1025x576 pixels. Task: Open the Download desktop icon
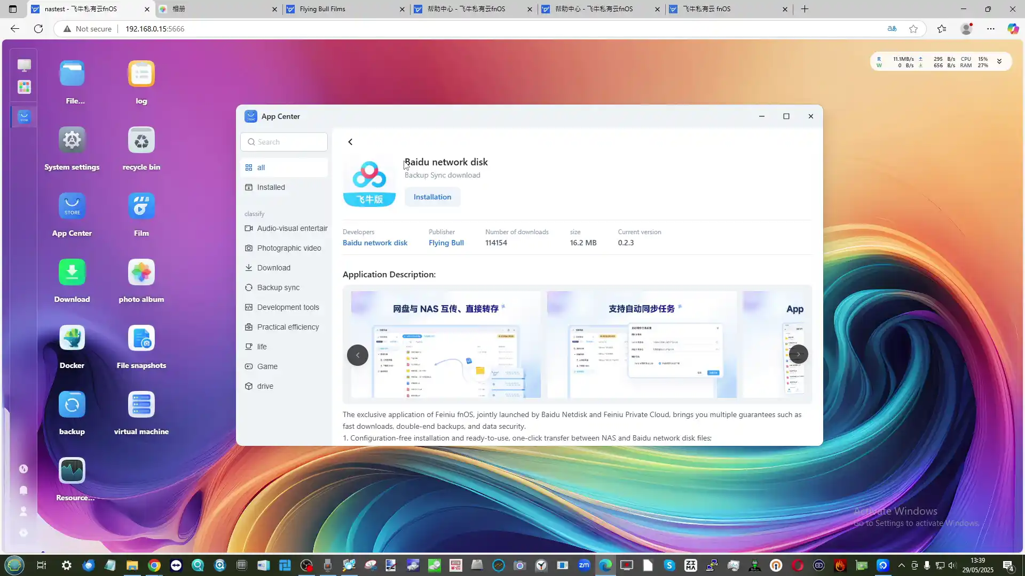[x=72, y=272]
